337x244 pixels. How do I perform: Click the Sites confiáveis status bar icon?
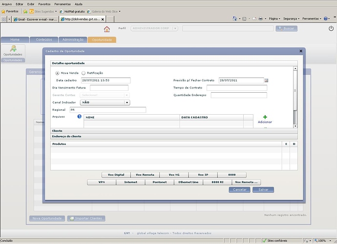point(264,241)
